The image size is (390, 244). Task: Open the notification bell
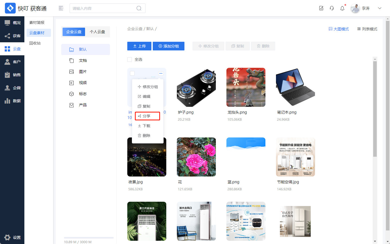point(342,8)
